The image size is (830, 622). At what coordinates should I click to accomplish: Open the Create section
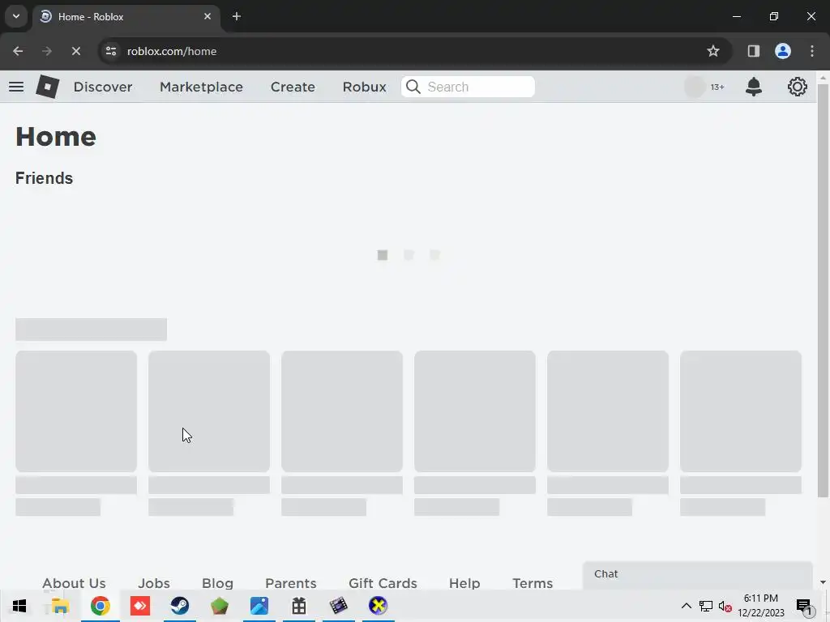pyautogui.click(x=293, y=87)
